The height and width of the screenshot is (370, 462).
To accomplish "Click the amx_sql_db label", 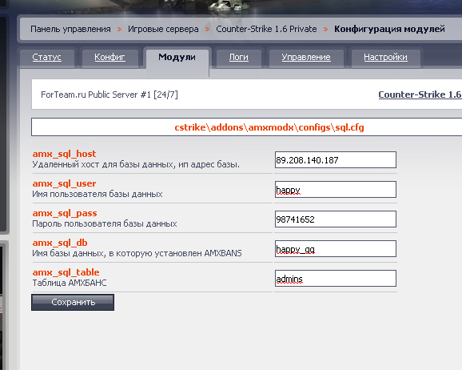I will [x=60, y=243].
